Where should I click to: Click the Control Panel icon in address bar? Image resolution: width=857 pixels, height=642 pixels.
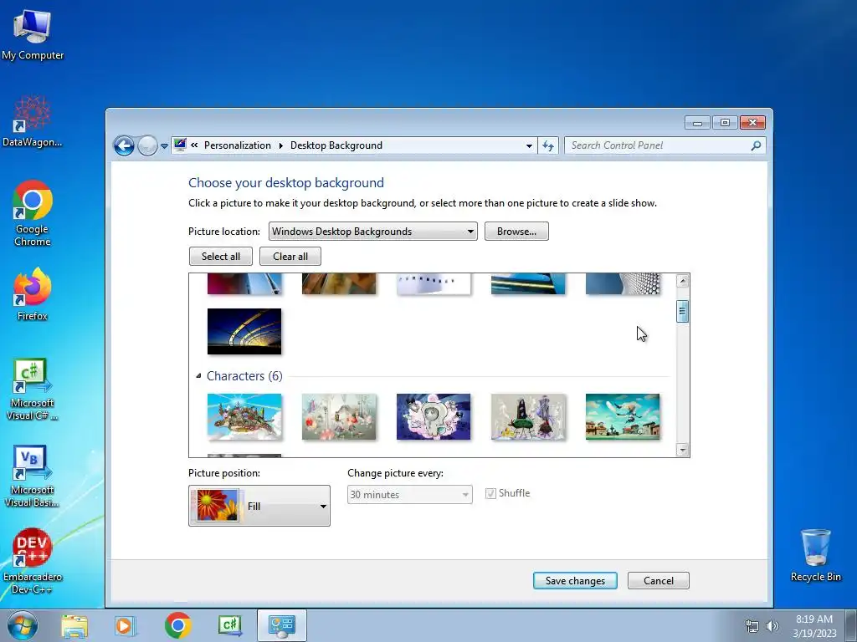click(180, 145)
